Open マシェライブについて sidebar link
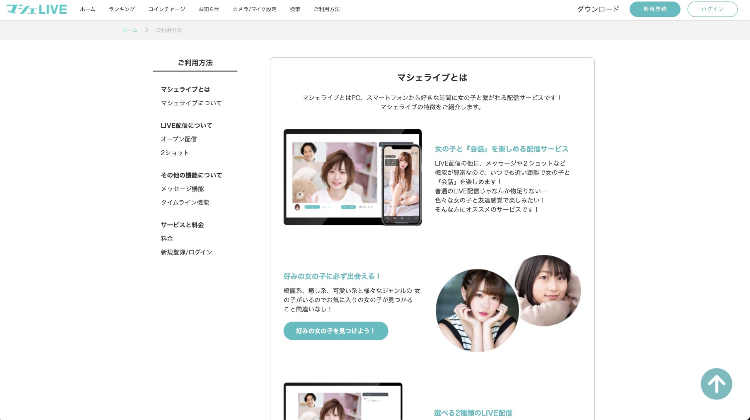750x420 pixels. coord(191,103)
